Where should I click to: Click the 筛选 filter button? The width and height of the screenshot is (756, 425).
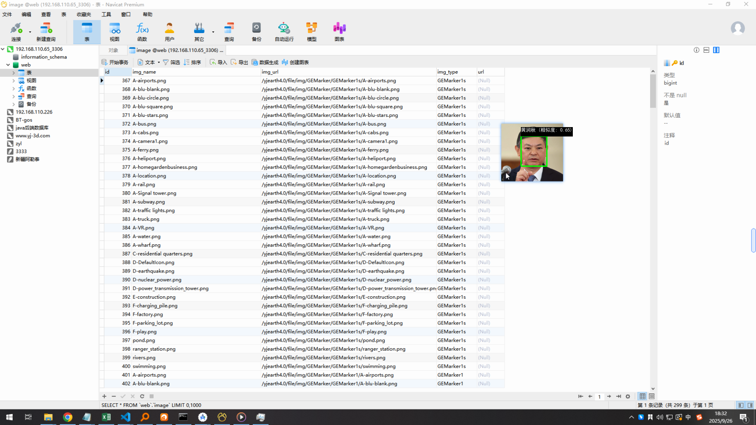point(171,63)
